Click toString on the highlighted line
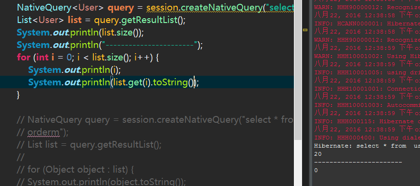 click(171, 82)
